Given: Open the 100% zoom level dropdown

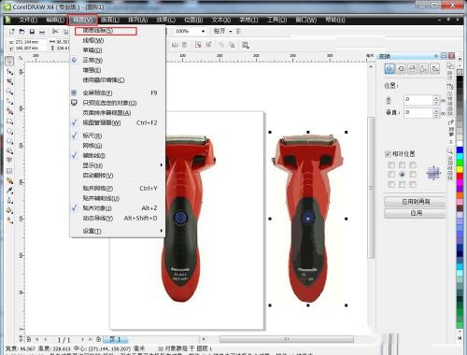Looking at the screenshot, I should (x=203, y=31).
